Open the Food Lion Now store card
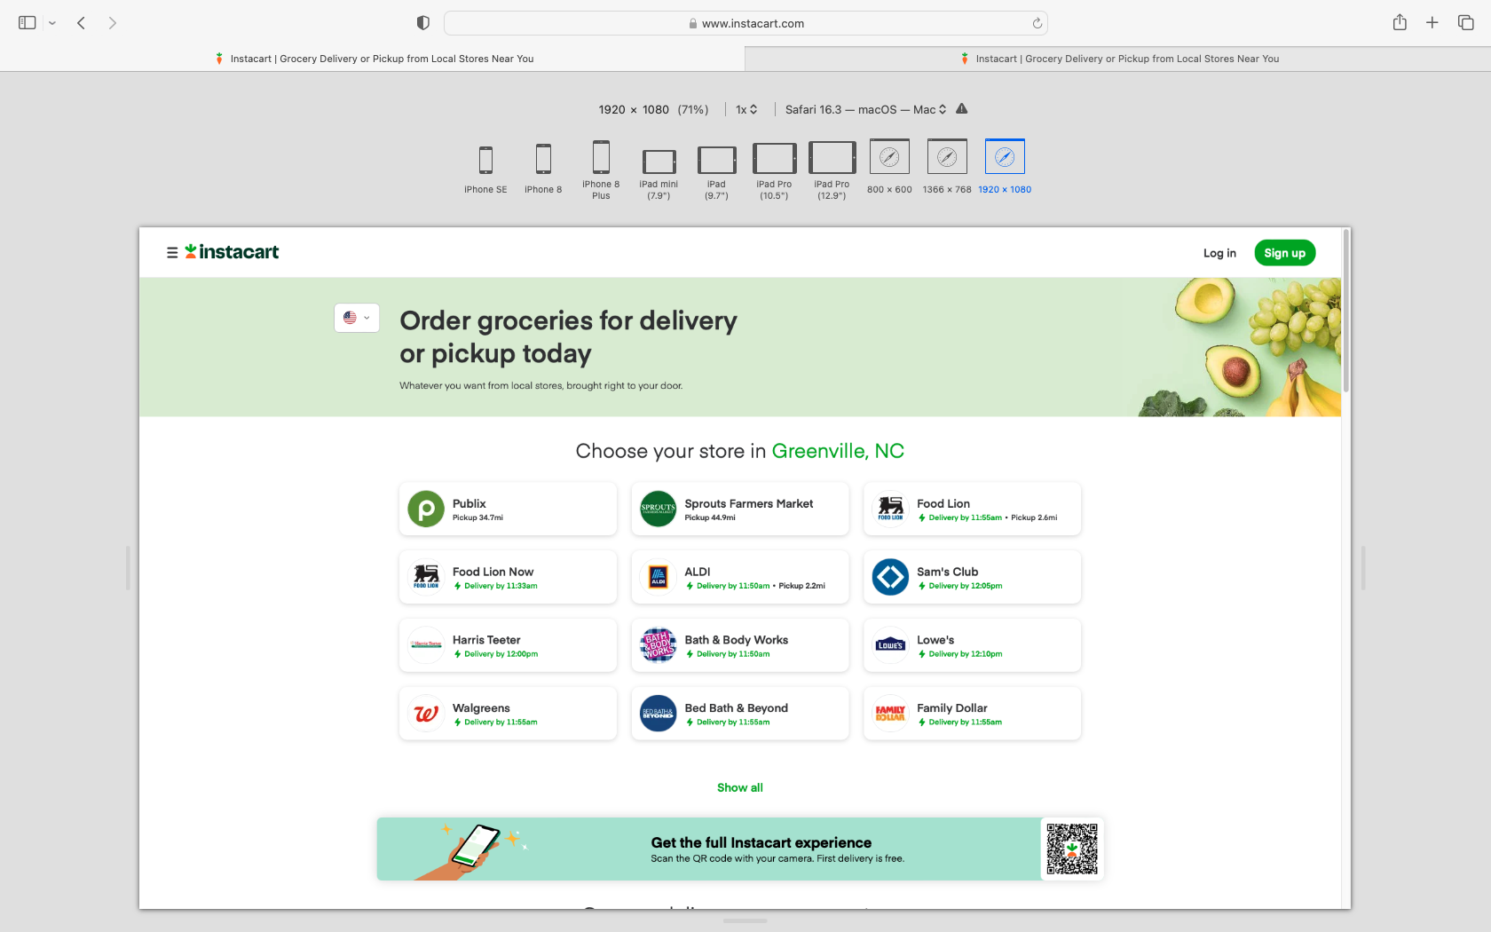1491x932 pixels. [508, 577]
